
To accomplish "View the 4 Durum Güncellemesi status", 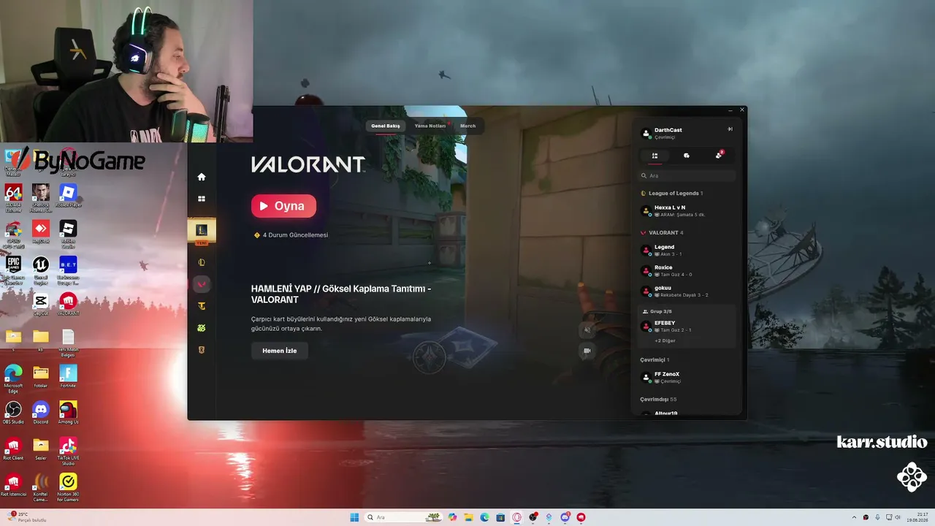I will coord(291,235).
